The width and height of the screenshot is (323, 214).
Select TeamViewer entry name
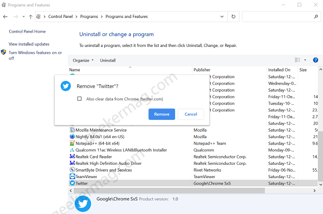click(x=86, y=177)
